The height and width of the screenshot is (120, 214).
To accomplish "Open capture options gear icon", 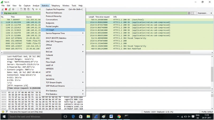I will tap(13, 9).
